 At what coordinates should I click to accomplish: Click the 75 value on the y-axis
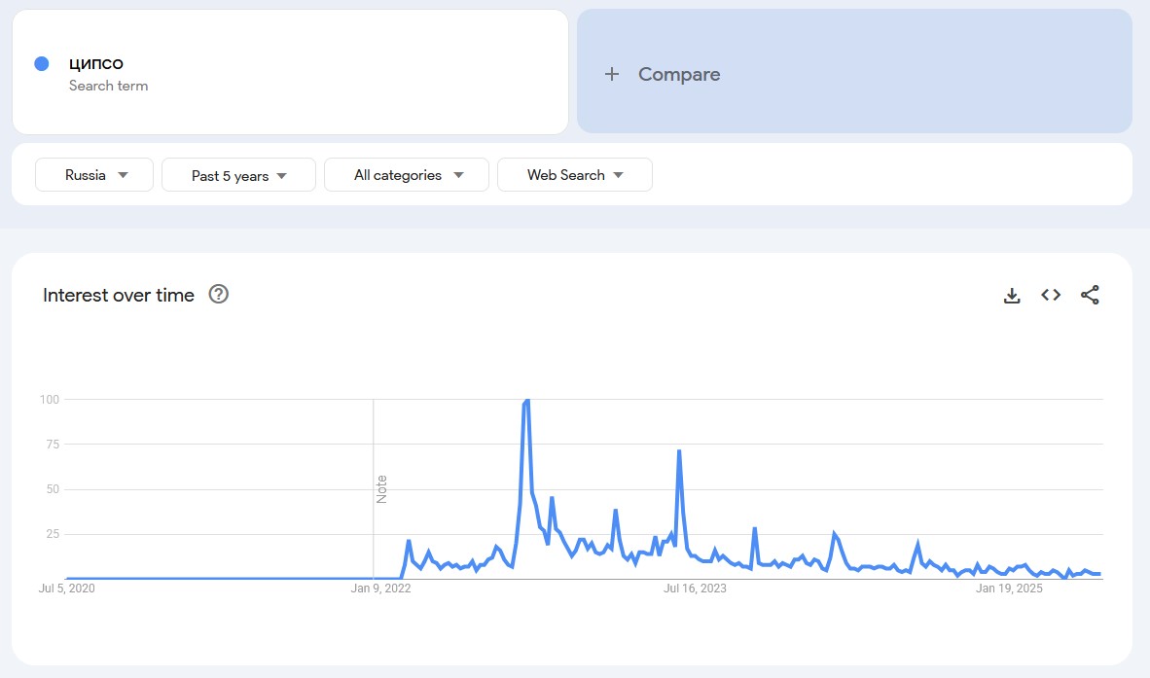pos(53,445)
